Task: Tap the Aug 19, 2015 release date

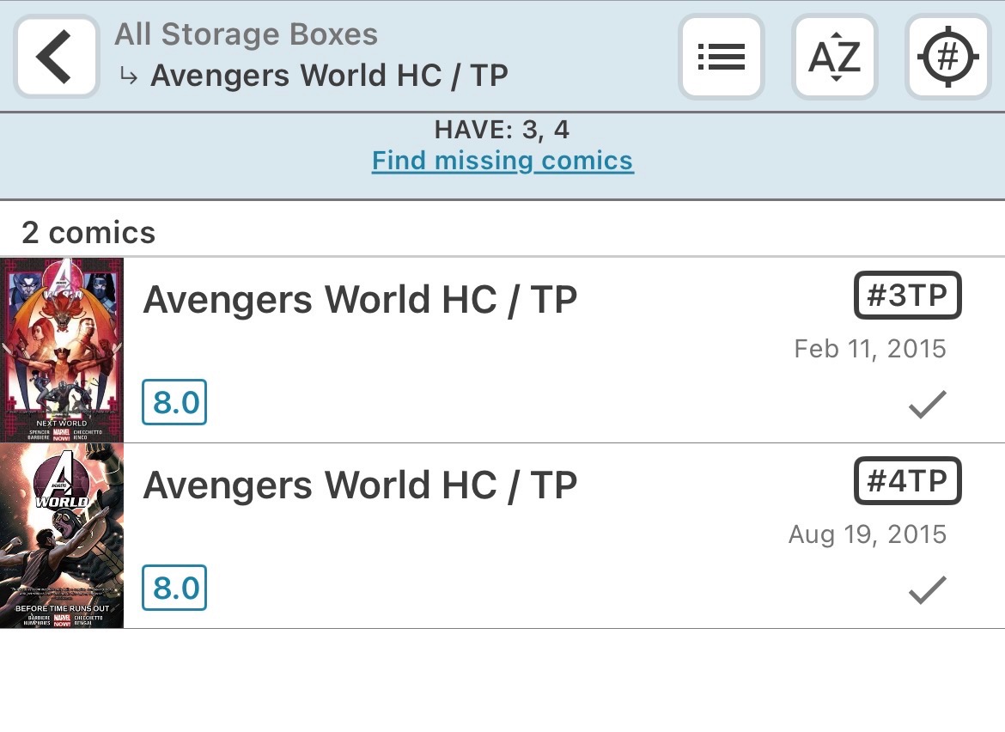Action: 867,534
